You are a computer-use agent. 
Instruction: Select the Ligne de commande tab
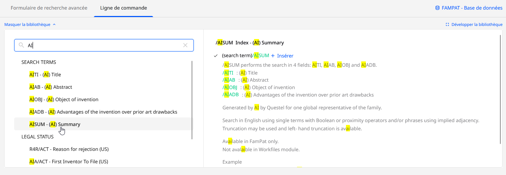(x=123, y=8)
